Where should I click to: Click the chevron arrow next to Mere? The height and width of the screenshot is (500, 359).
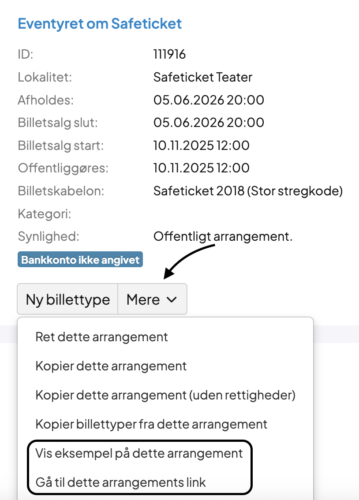(x=171, y=299)
